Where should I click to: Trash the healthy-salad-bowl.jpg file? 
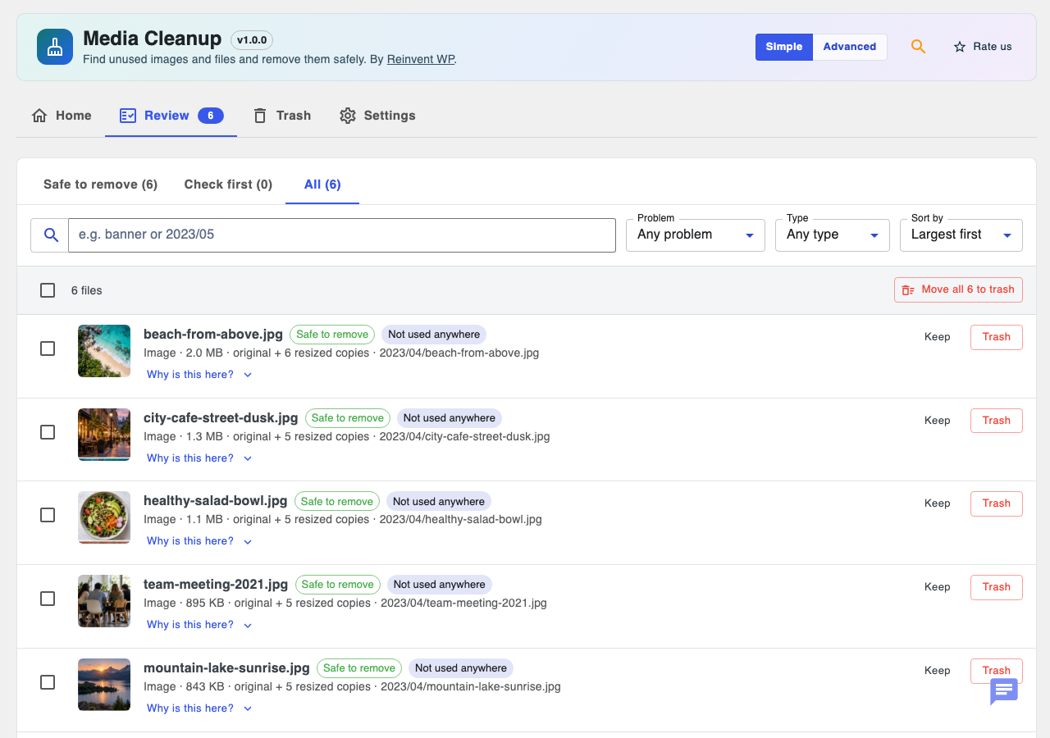[x=997, y=503]
